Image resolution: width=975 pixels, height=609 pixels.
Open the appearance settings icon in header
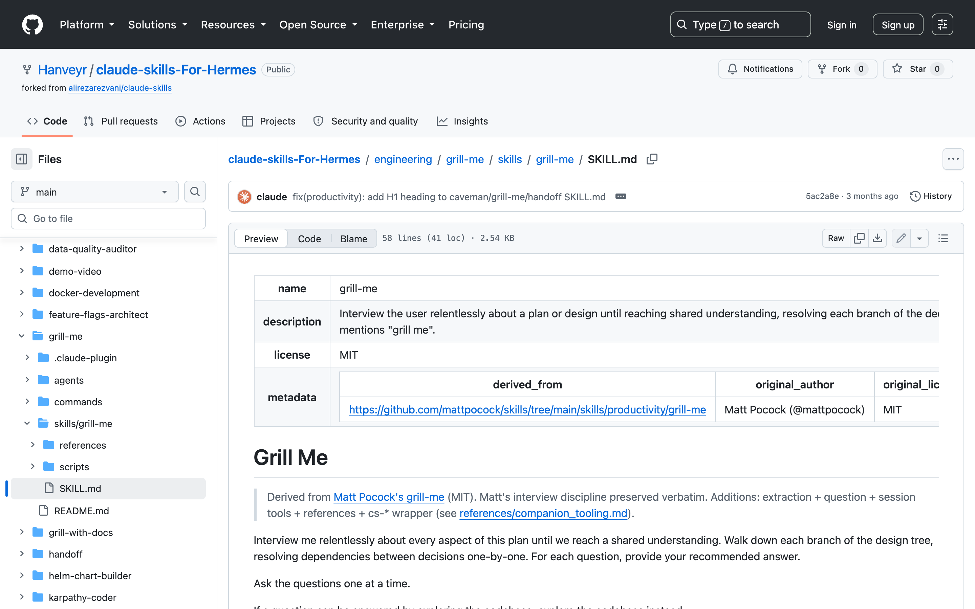tap(942, 25)
